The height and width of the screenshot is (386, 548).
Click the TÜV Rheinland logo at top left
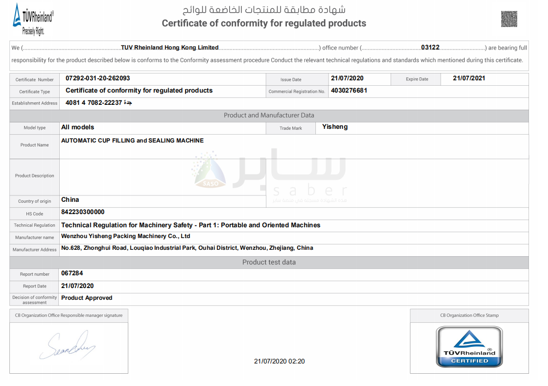pyautogui.click(x=33, y=19)
